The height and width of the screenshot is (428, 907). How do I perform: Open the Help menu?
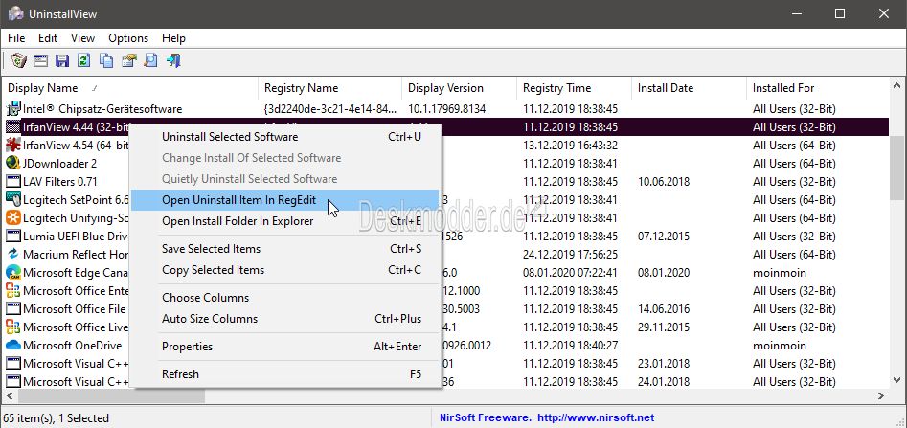pos(173,38)
